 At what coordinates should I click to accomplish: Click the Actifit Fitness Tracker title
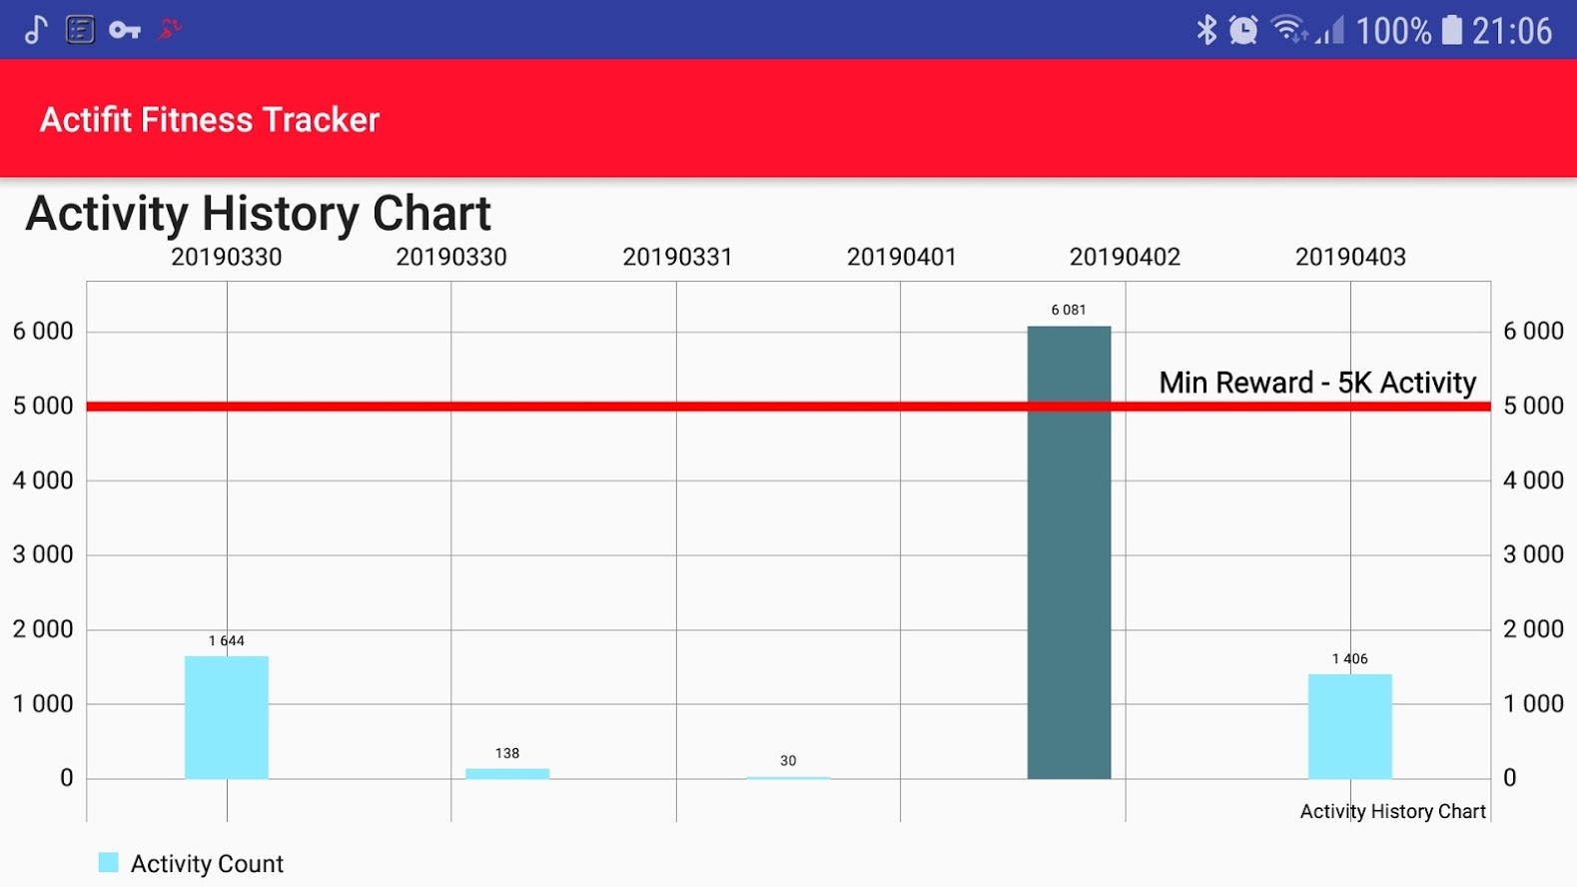tap(210, 120)
